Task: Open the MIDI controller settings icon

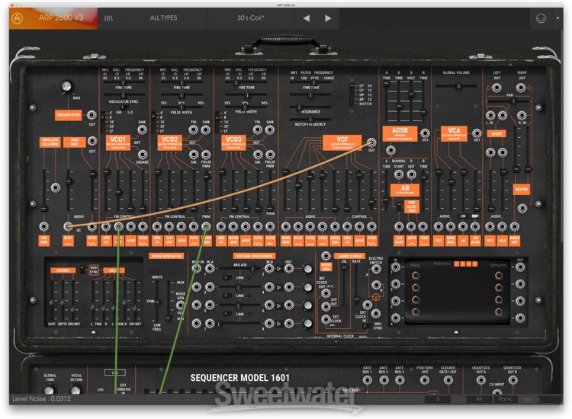Action: point(541,18)
